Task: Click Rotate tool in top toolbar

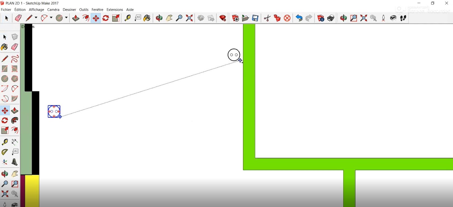Action: 106,18
